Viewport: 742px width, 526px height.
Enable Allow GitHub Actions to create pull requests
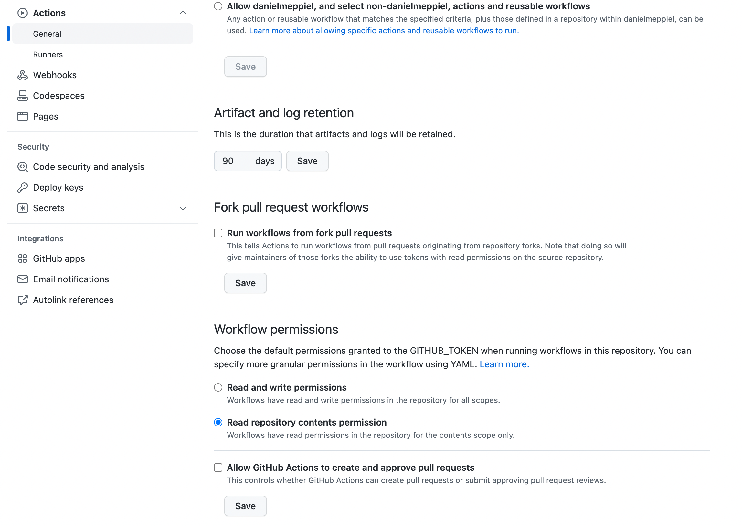click(x=217, y=468)
